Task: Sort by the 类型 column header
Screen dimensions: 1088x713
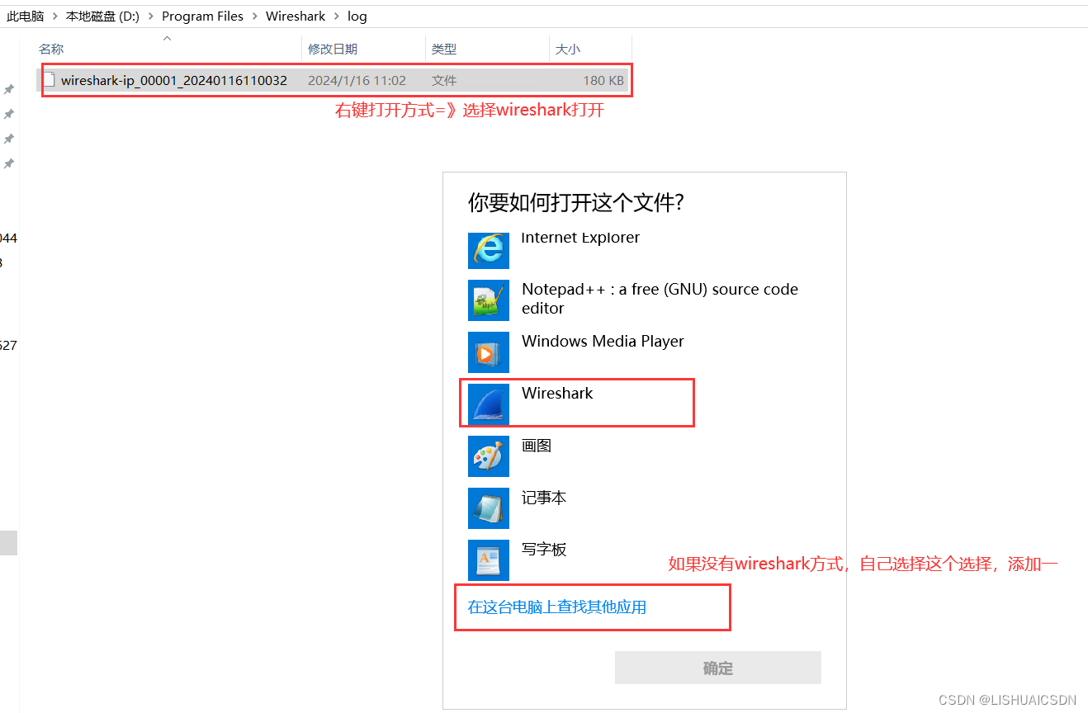Action: coord(444,50)
